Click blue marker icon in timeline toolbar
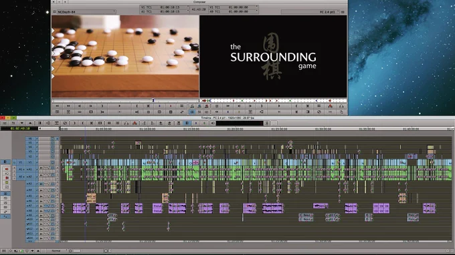The width and height of the screenshot is (455, 255). (x=196, y=123)
